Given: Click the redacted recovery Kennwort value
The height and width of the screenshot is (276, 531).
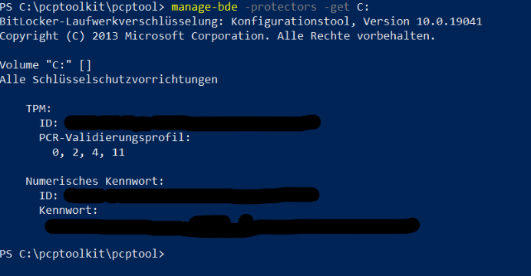Looking at the screenshot, I should [x=233, y=225].
